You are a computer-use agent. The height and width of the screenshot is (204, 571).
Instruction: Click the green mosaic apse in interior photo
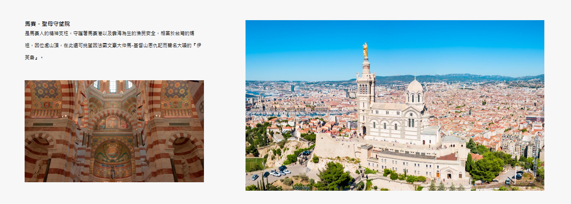coord(113,152)
